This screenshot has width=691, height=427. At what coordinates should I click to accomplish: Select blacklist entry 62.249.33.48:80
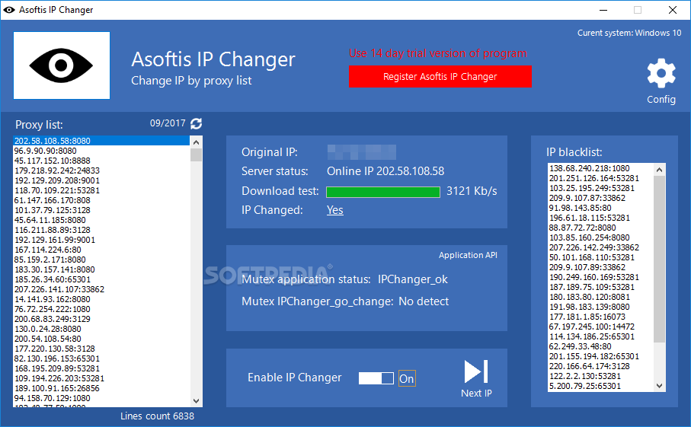tap(600, 346)
